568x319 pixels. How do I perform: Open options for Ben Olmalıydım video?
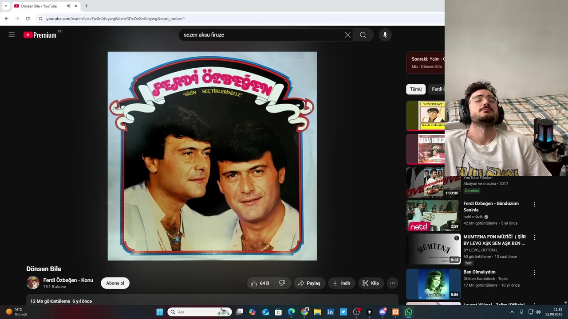534,273
